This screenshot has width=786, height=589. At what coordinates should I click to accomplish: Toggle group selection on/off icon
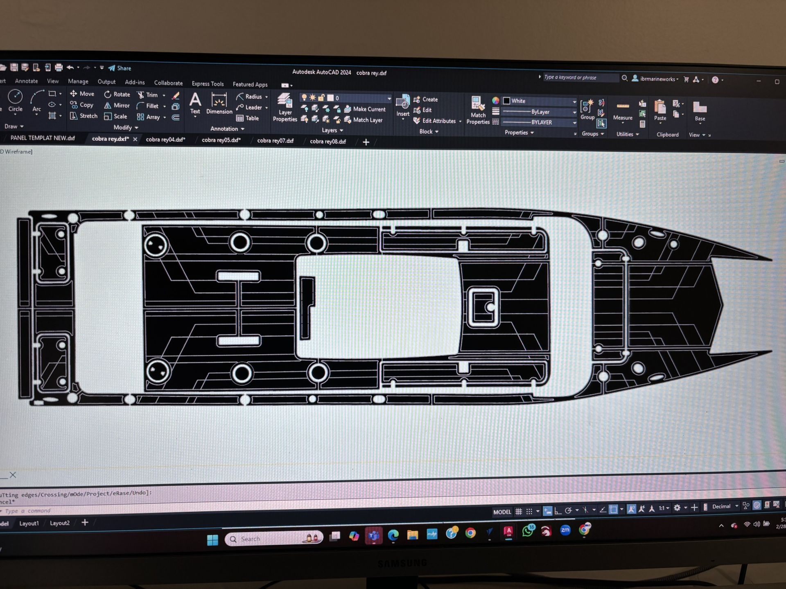tap(601, 123)
